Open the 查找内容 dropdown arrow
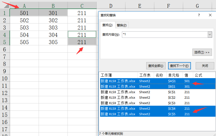This screenshot has width=216, height=136. click(210, 35)
